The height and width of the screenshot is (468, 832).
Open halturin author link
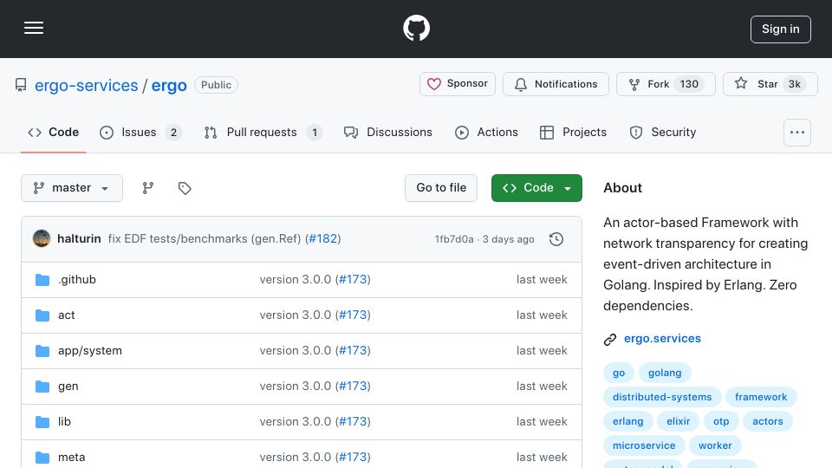pos(79,239)
